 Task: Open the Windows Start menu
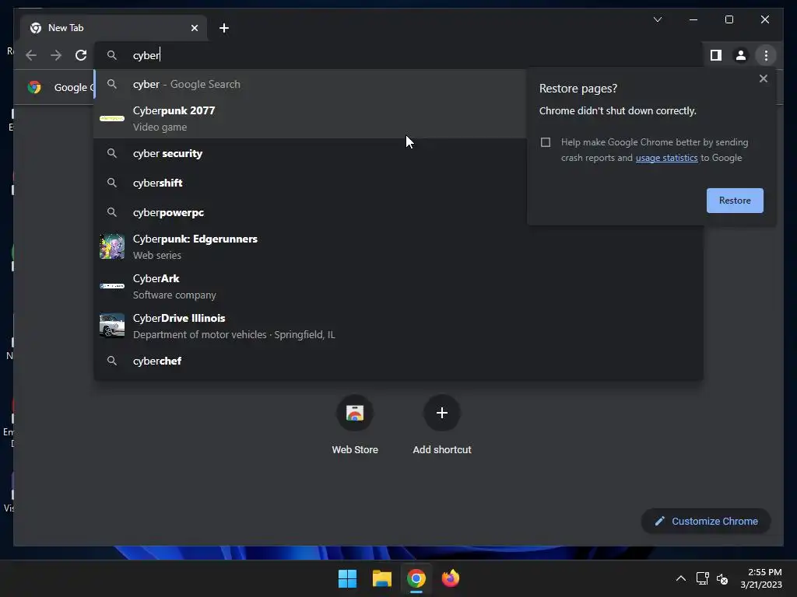348,578
